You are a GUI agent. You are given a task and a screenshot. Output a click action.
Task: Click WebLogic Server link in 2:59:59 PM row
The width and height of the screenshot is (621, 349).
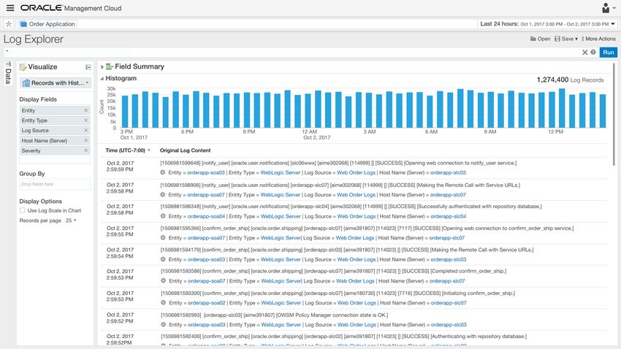(281, 172)
